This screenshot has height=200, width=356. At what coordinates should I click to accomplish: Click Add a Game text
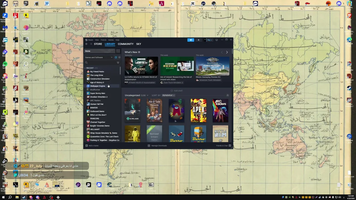pos(94,146)
